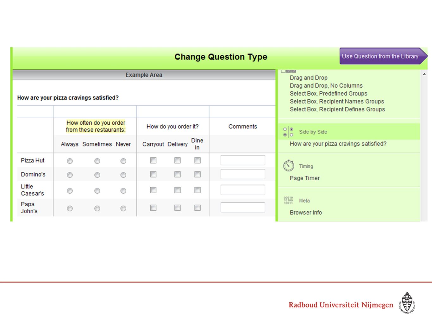The width and height of the screenshot is (432, 324).
Task: Check Dine in for Domino's
Action: pos(197,174)
